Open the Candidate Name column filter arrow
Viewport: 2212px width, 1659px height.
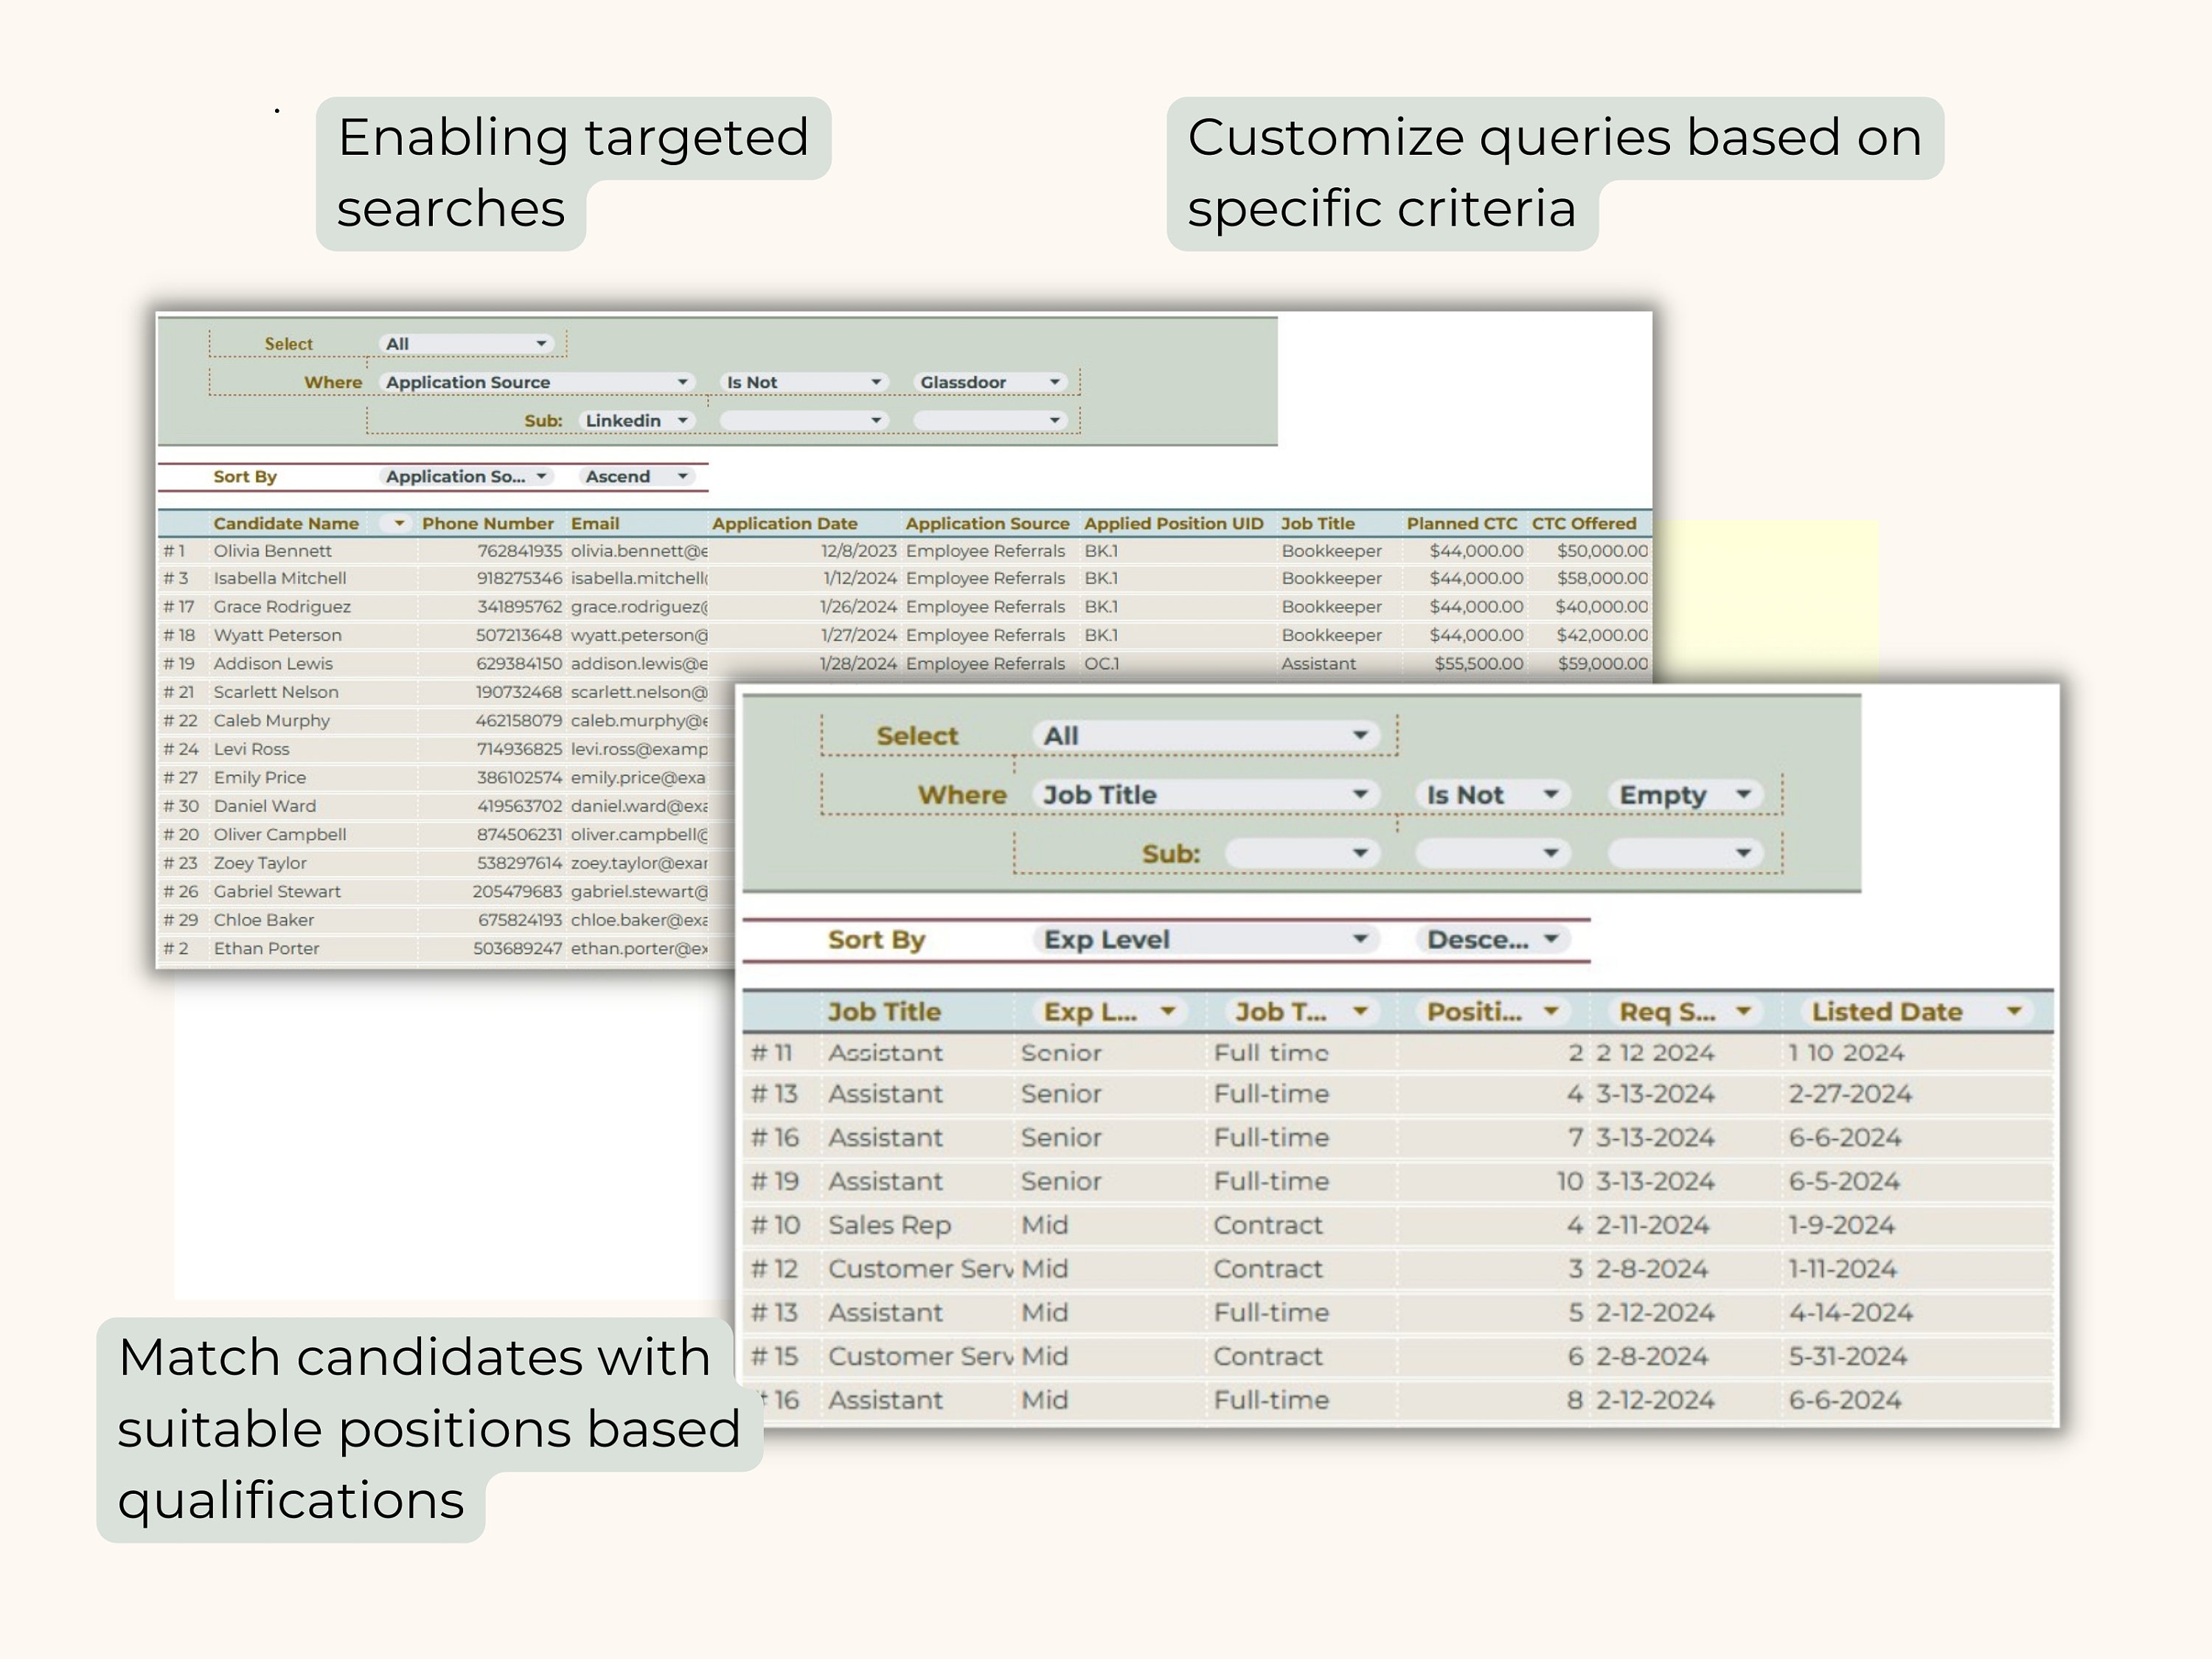(x=399, y=523)
